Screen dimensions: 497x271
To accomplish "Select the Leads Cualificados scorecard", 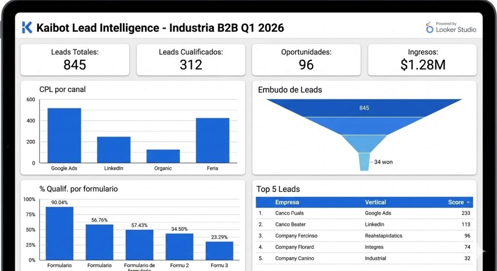I will [x=191, y=60].
